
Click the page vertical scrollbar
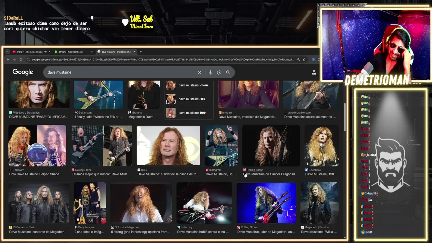(x=345, y=116)
